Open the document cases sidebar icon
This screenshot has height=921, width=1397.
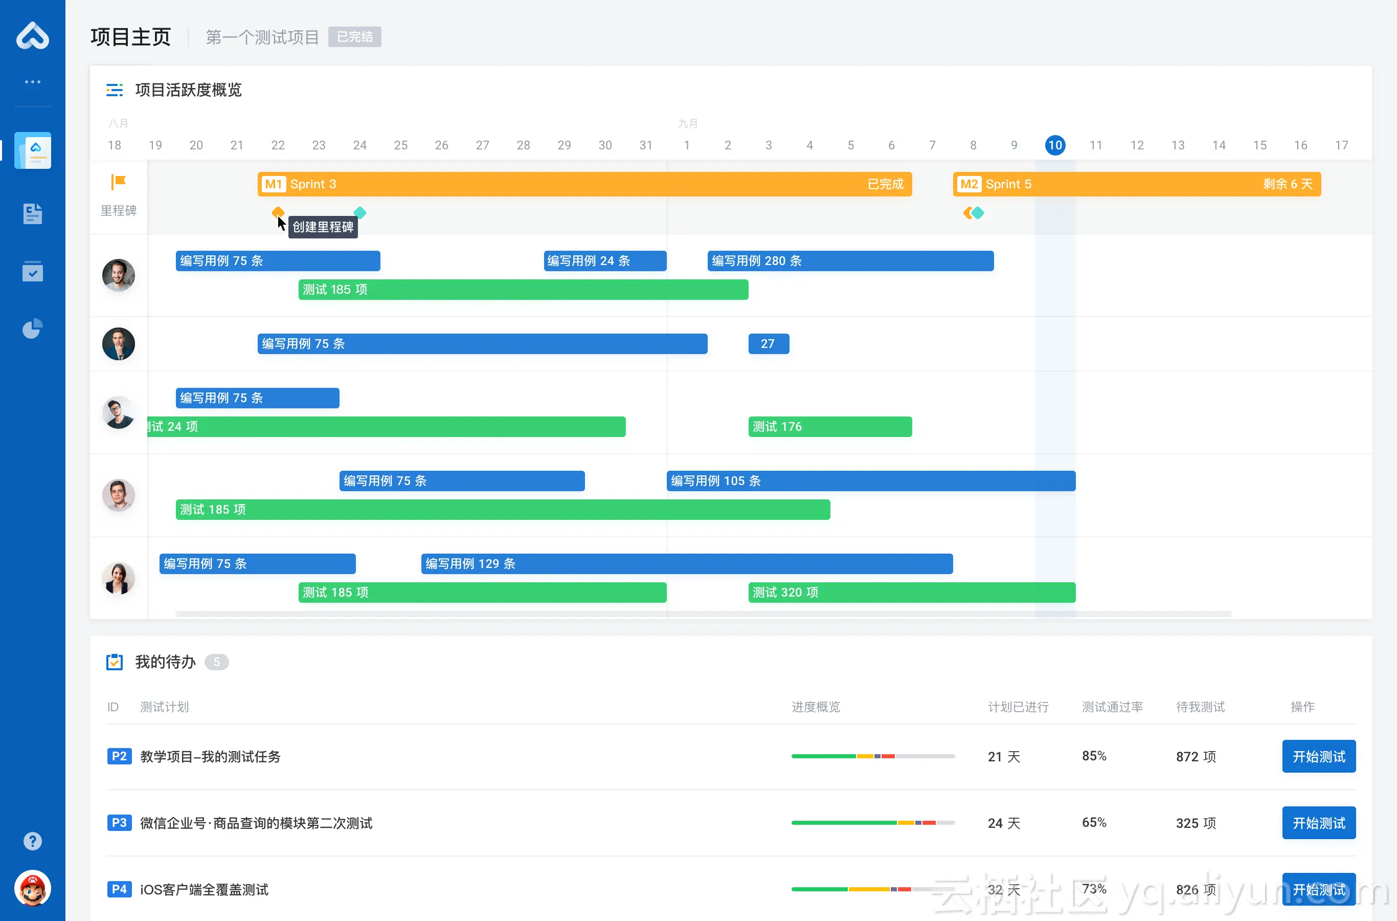(x=33, y=214)
